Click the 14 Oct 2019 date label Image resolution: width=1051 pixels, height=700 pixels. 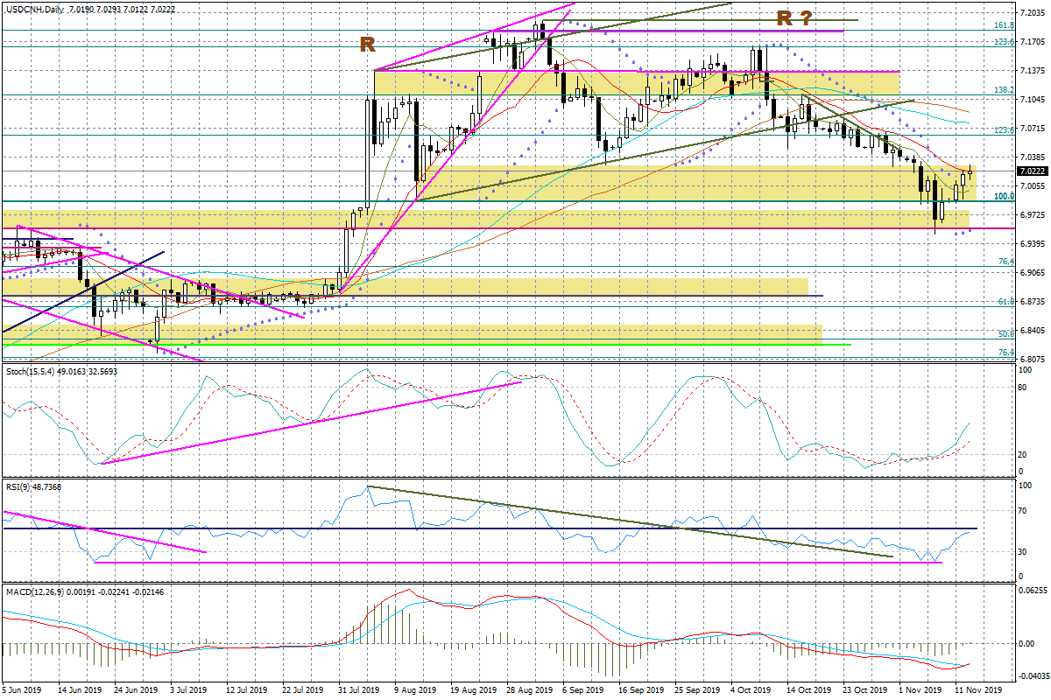coord(808,691)
